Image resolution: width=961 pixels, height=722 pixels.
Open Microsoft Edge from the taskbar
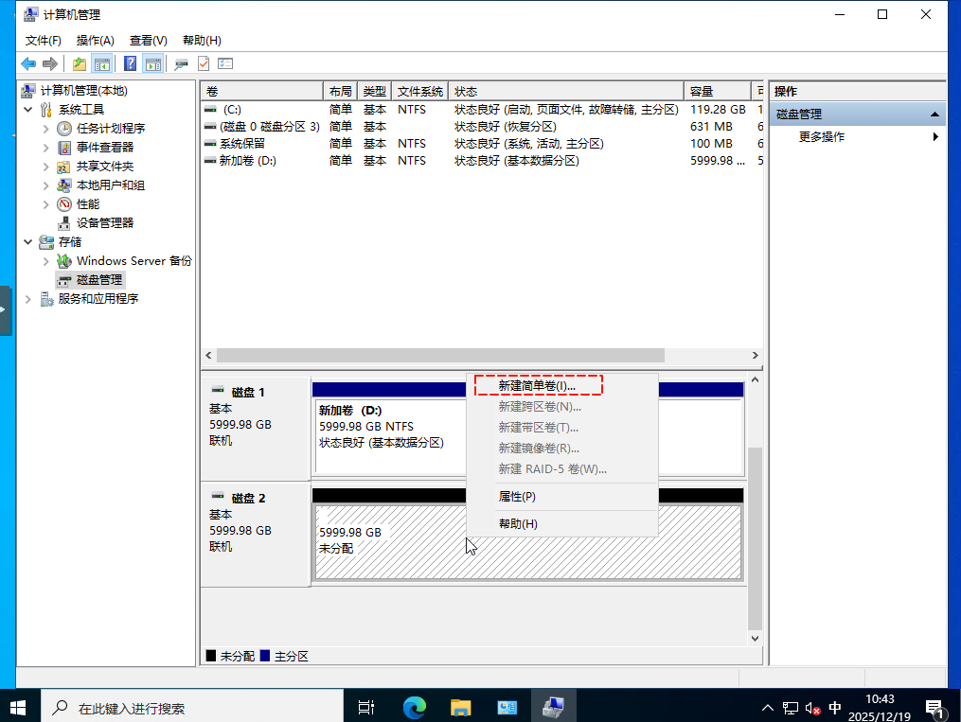pos(414,707)
